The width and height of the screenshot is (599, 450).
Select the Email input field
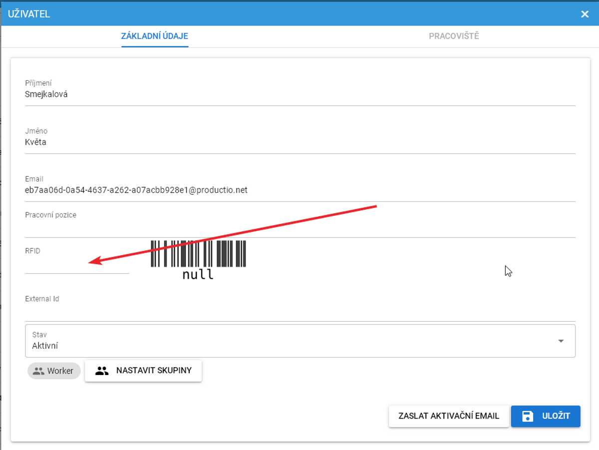[x=299, y=190]
